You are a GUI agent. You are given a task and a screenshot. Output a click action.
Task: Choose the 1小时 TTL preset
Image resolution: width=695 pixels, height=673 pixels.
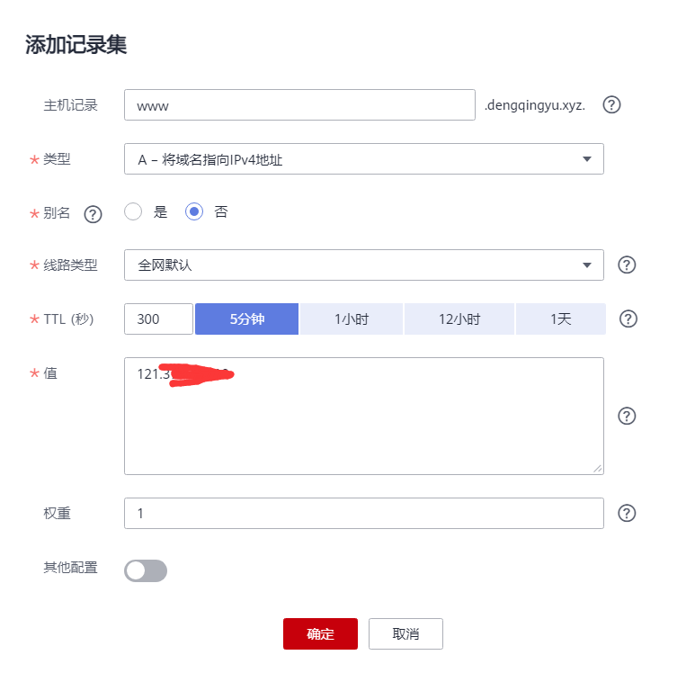pos(352,319)
